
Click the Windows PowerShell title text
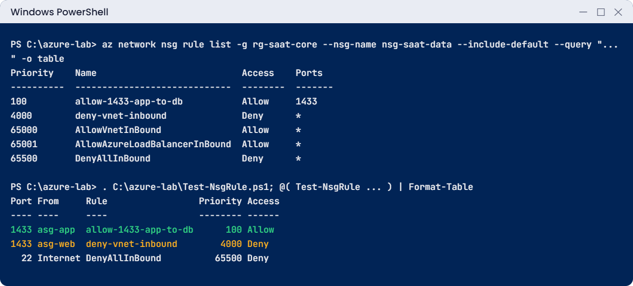(60, 12)
